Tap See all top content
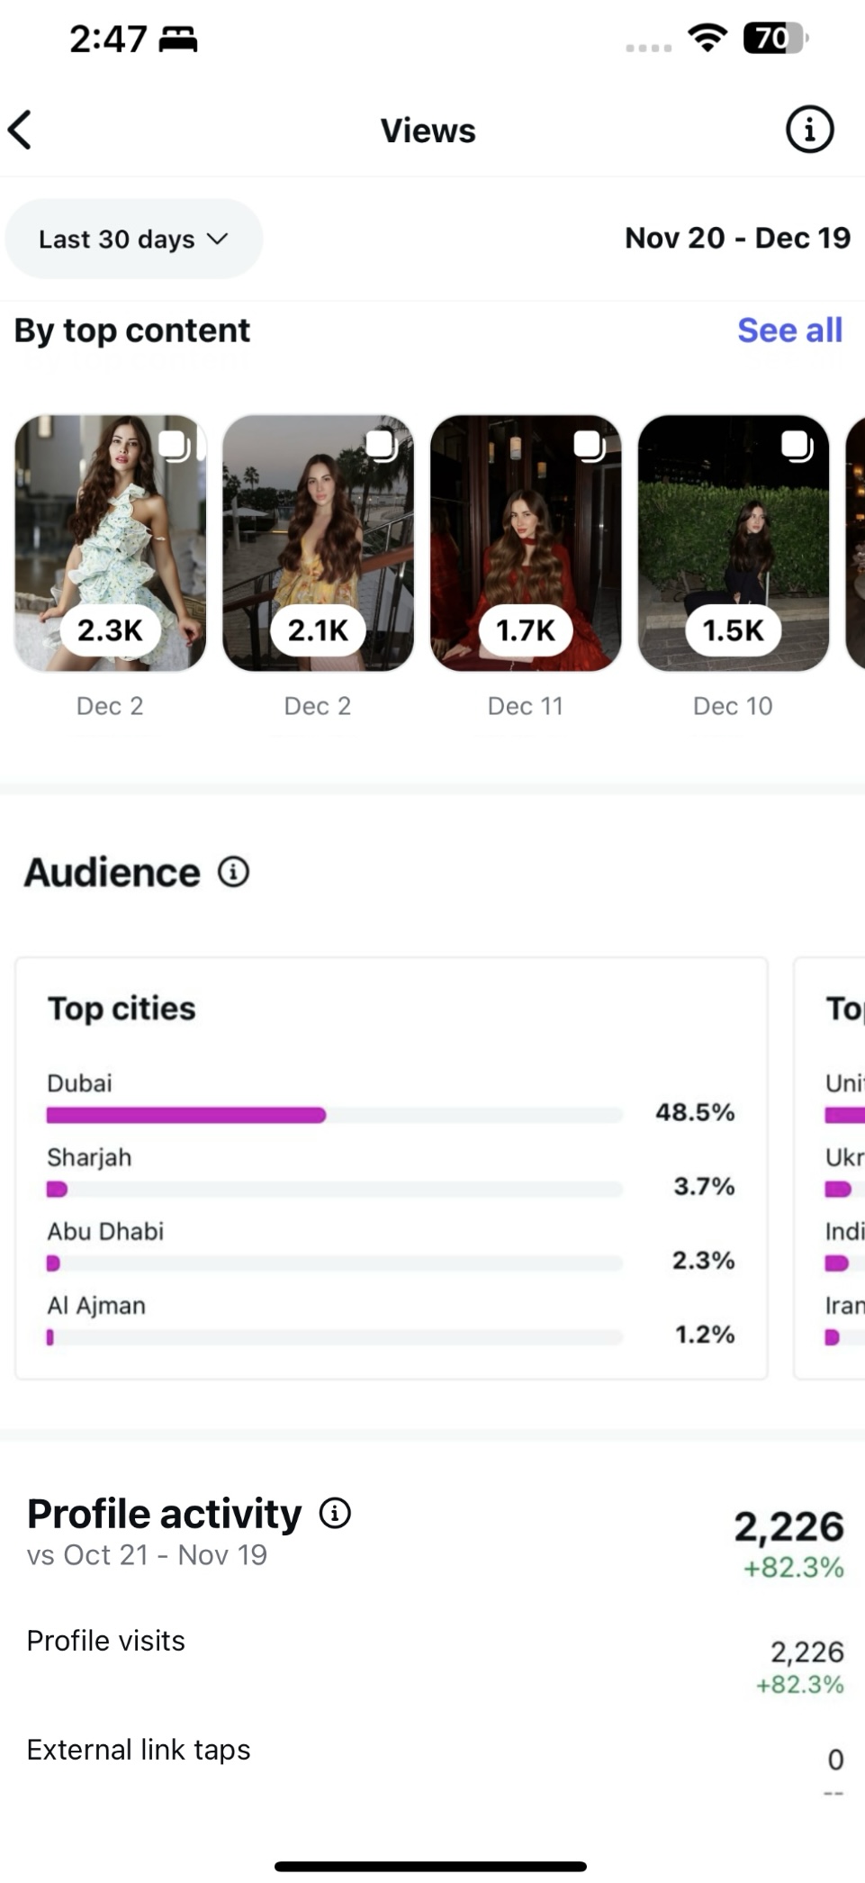The width and height of the screenshot is (865, 1883). (789, 330)
